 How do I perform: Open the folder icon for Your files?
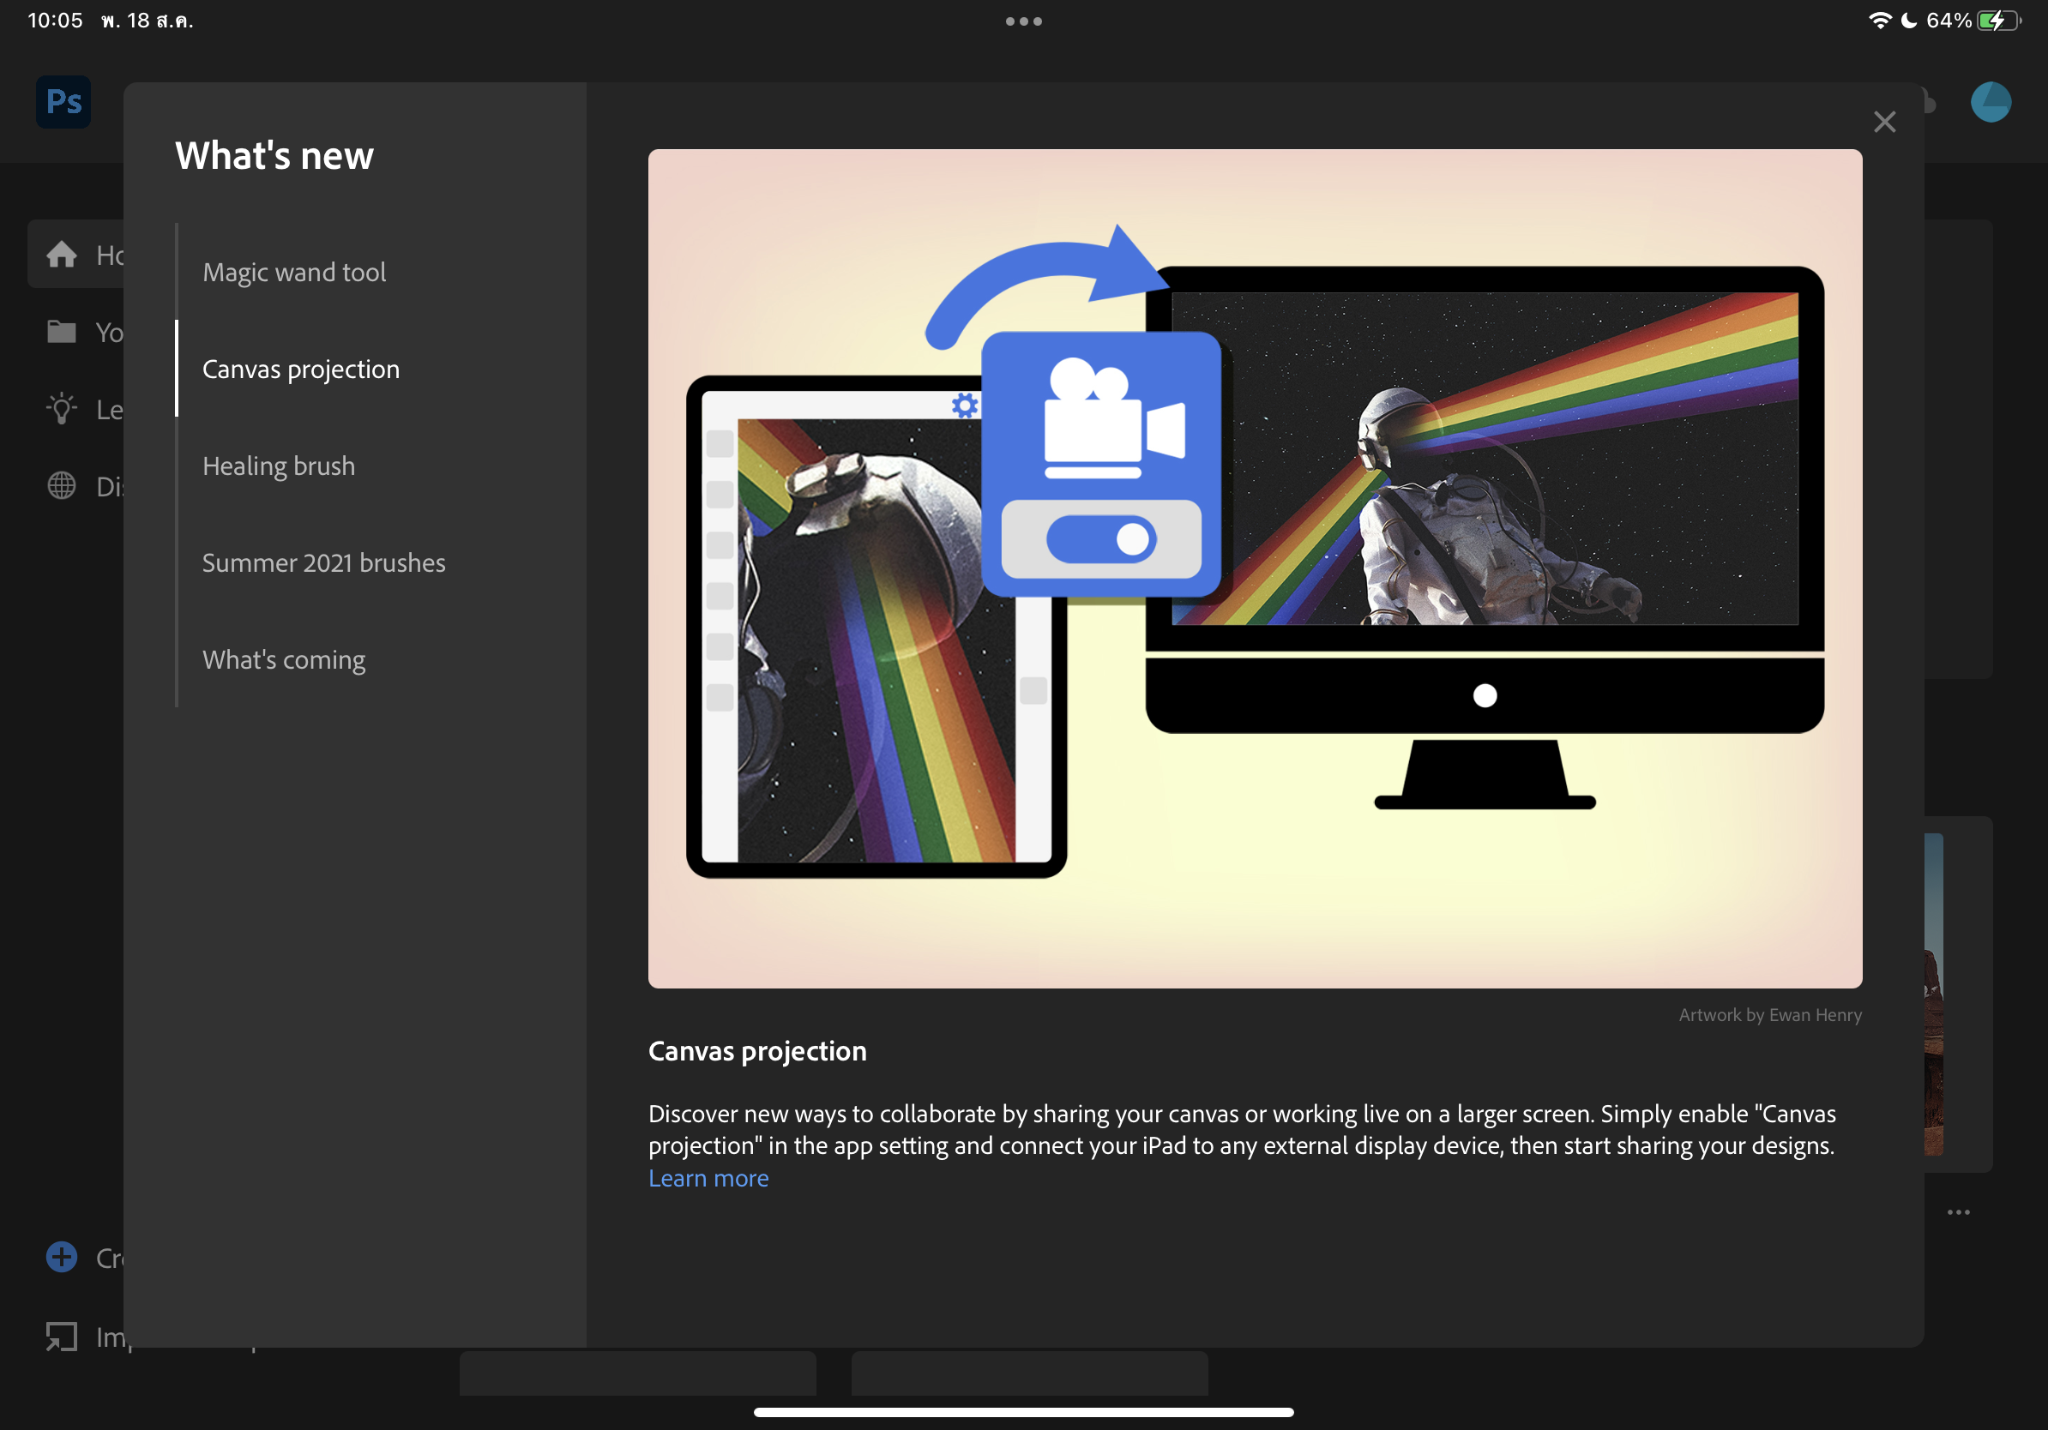pyautogui.click(x=62, y=333)
